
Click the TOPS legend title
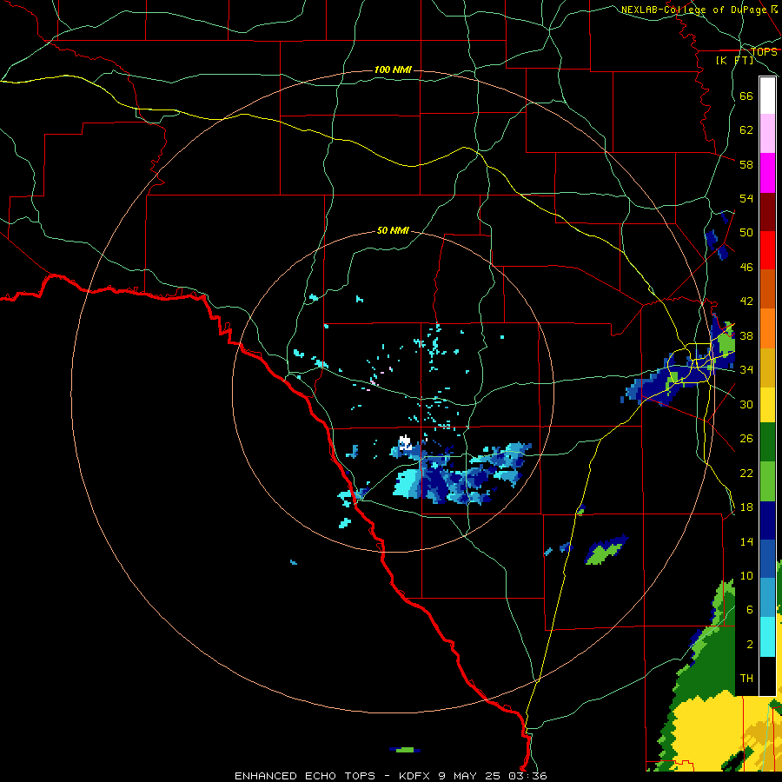tap(764, 52)
